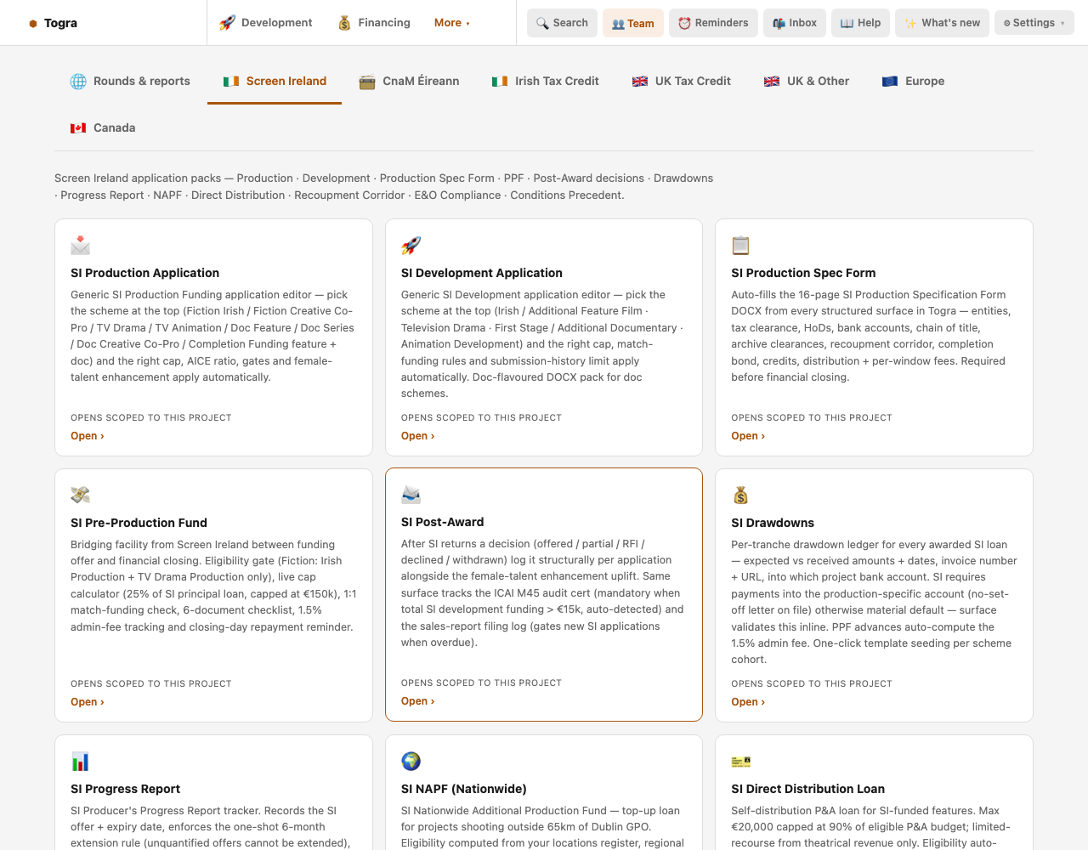Click the globe icon on SI NAPF card
Screen dimensions: 1088x850
tap(411, 761)
